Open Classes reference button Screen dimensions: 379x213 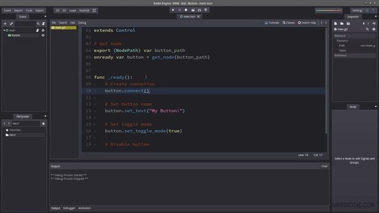click(x=288, y=22)
